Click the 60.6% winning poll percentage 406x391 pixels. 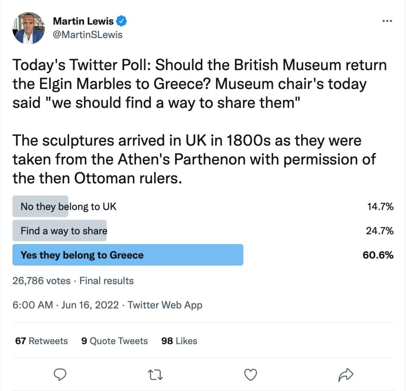click(x=378, y=255)
